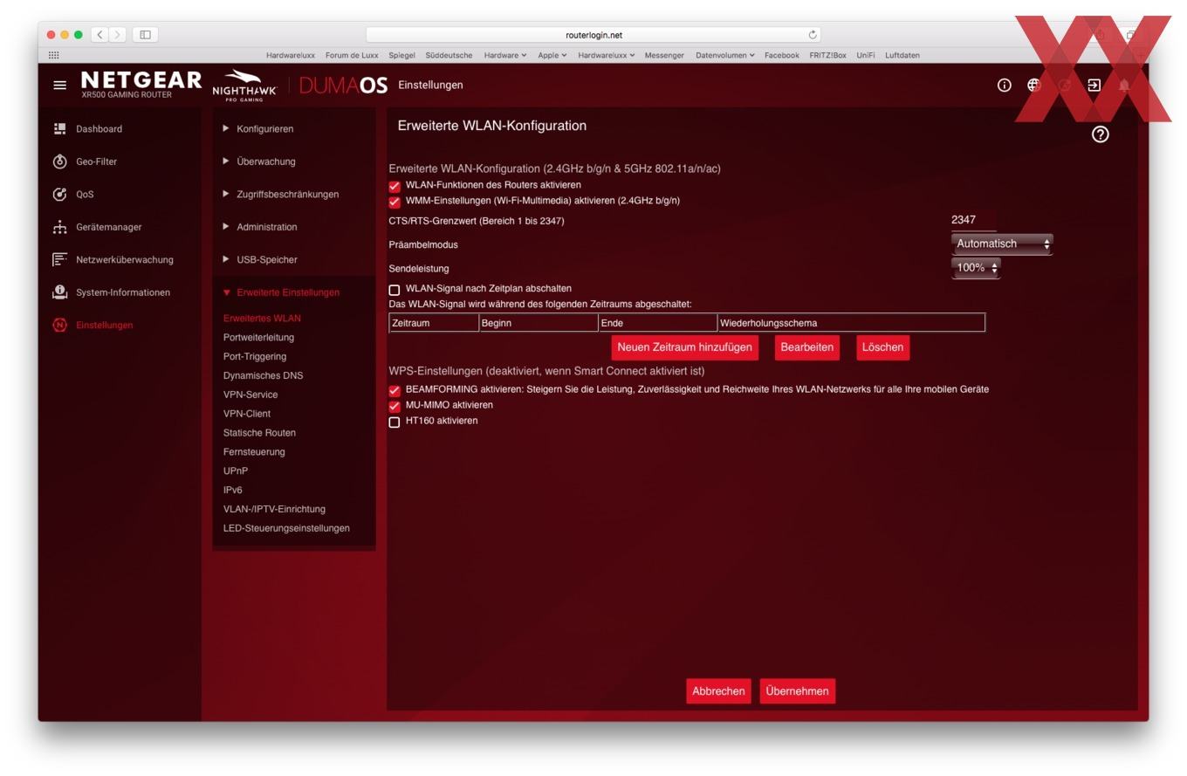Open the hamburger menu next to NETGEAR logo
Screen dimensions: 1187x776
click(x=59, y=86)
